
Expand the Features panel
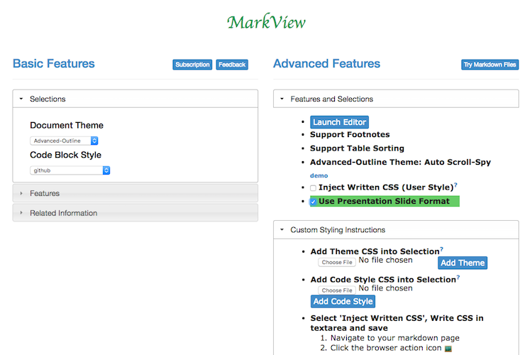click(x=135, y=193)
